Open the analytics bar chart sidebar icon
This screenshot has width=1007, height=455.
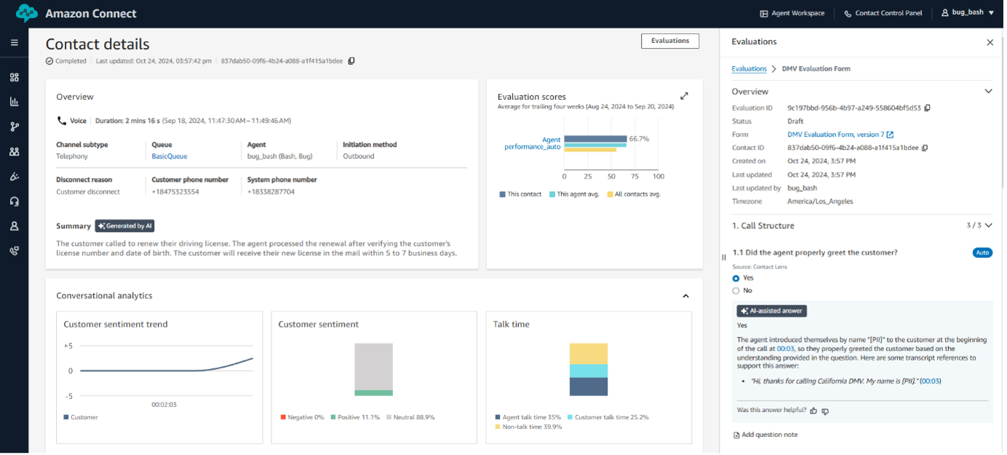tap(14, 102)
